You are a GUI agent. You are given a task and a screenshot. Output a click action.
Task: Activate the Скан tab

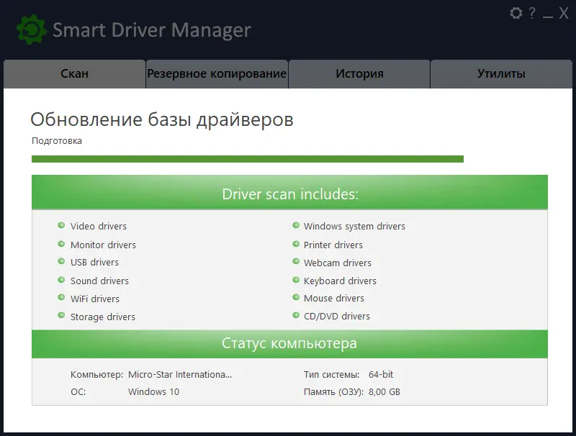pos(74,73)
